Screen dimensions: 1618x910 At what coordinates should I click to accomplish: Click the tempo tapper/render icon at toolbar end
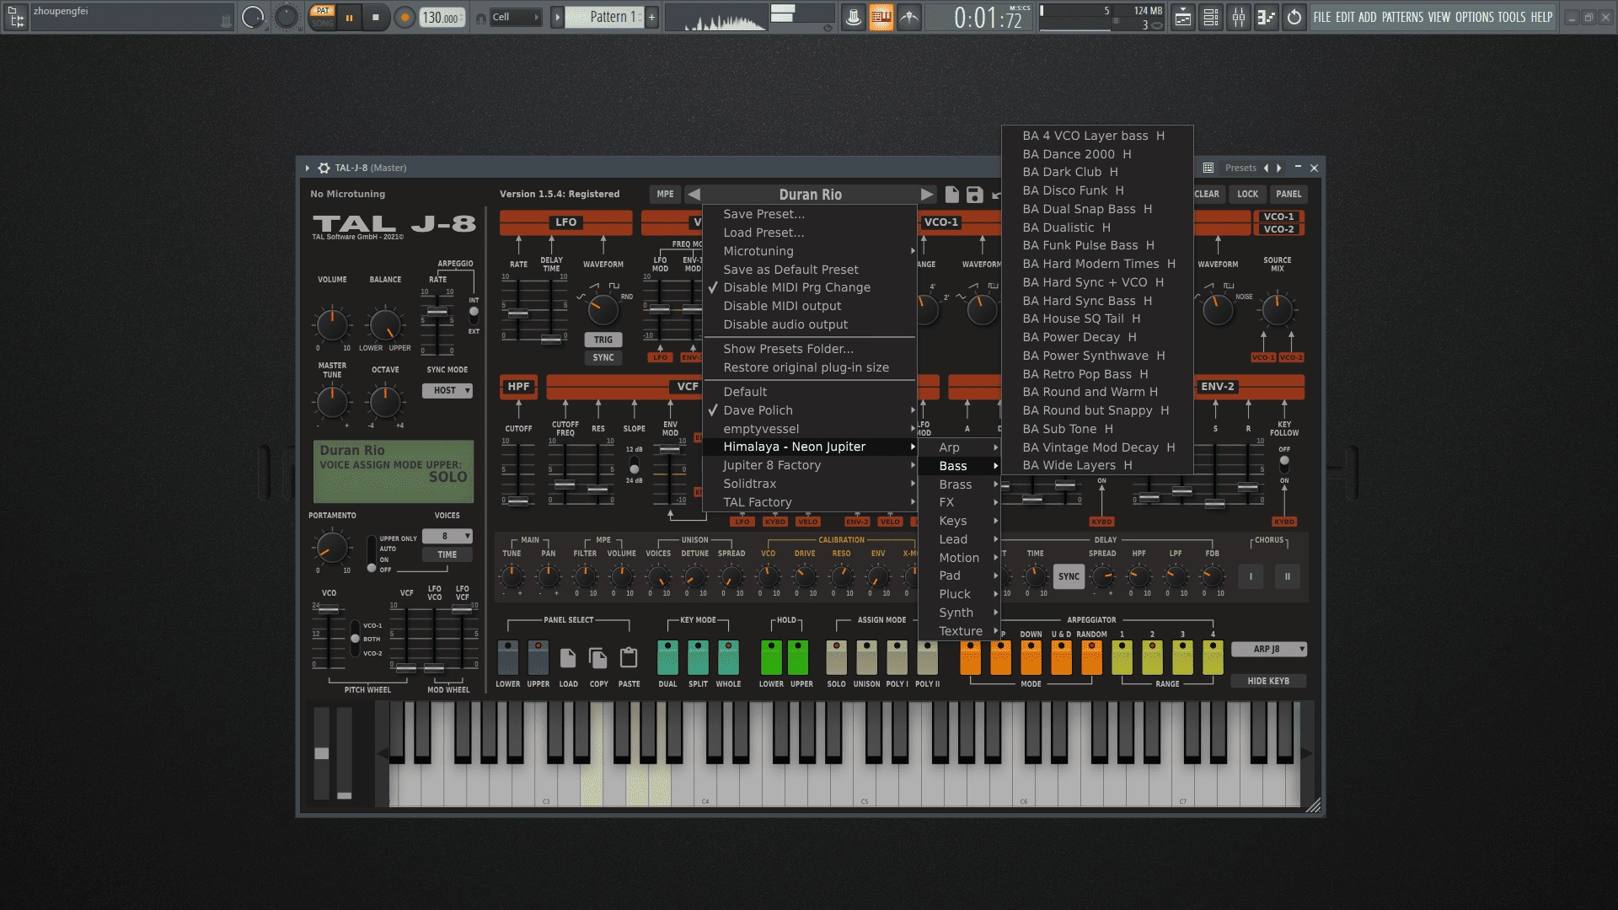click(1294, 17)
